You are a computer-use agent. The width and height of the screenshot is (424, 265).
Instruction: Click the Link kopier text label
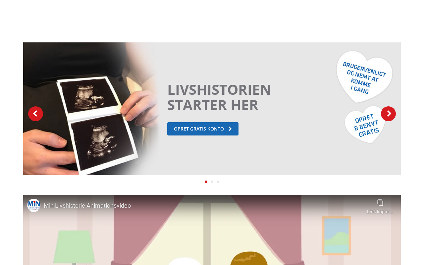380,212
